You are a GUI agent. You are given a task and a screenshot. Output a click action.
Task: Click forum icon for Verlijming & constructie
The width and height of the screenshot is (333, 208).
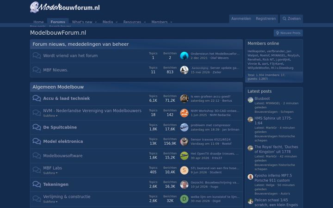click(37, 199)
